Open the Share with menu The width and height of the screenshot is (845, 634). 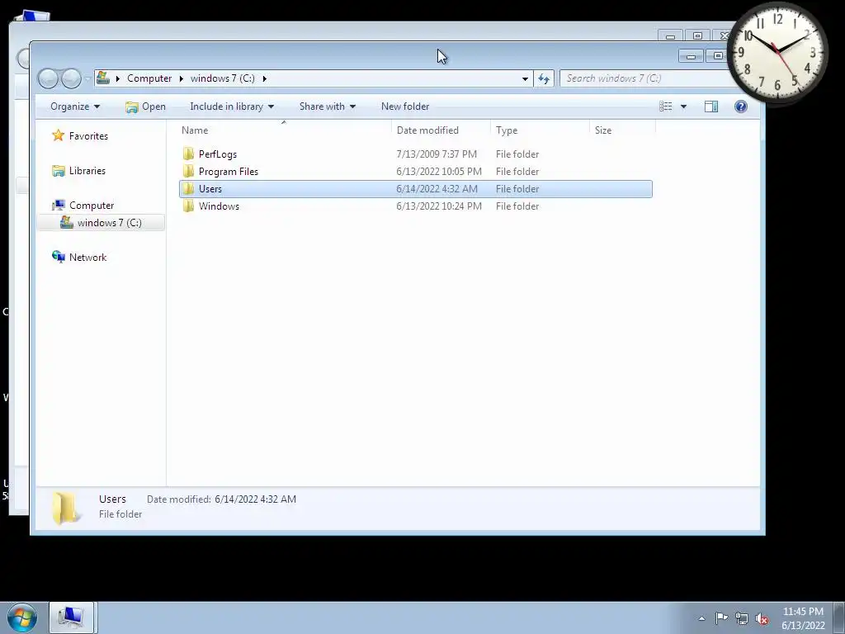click(327, 106)
